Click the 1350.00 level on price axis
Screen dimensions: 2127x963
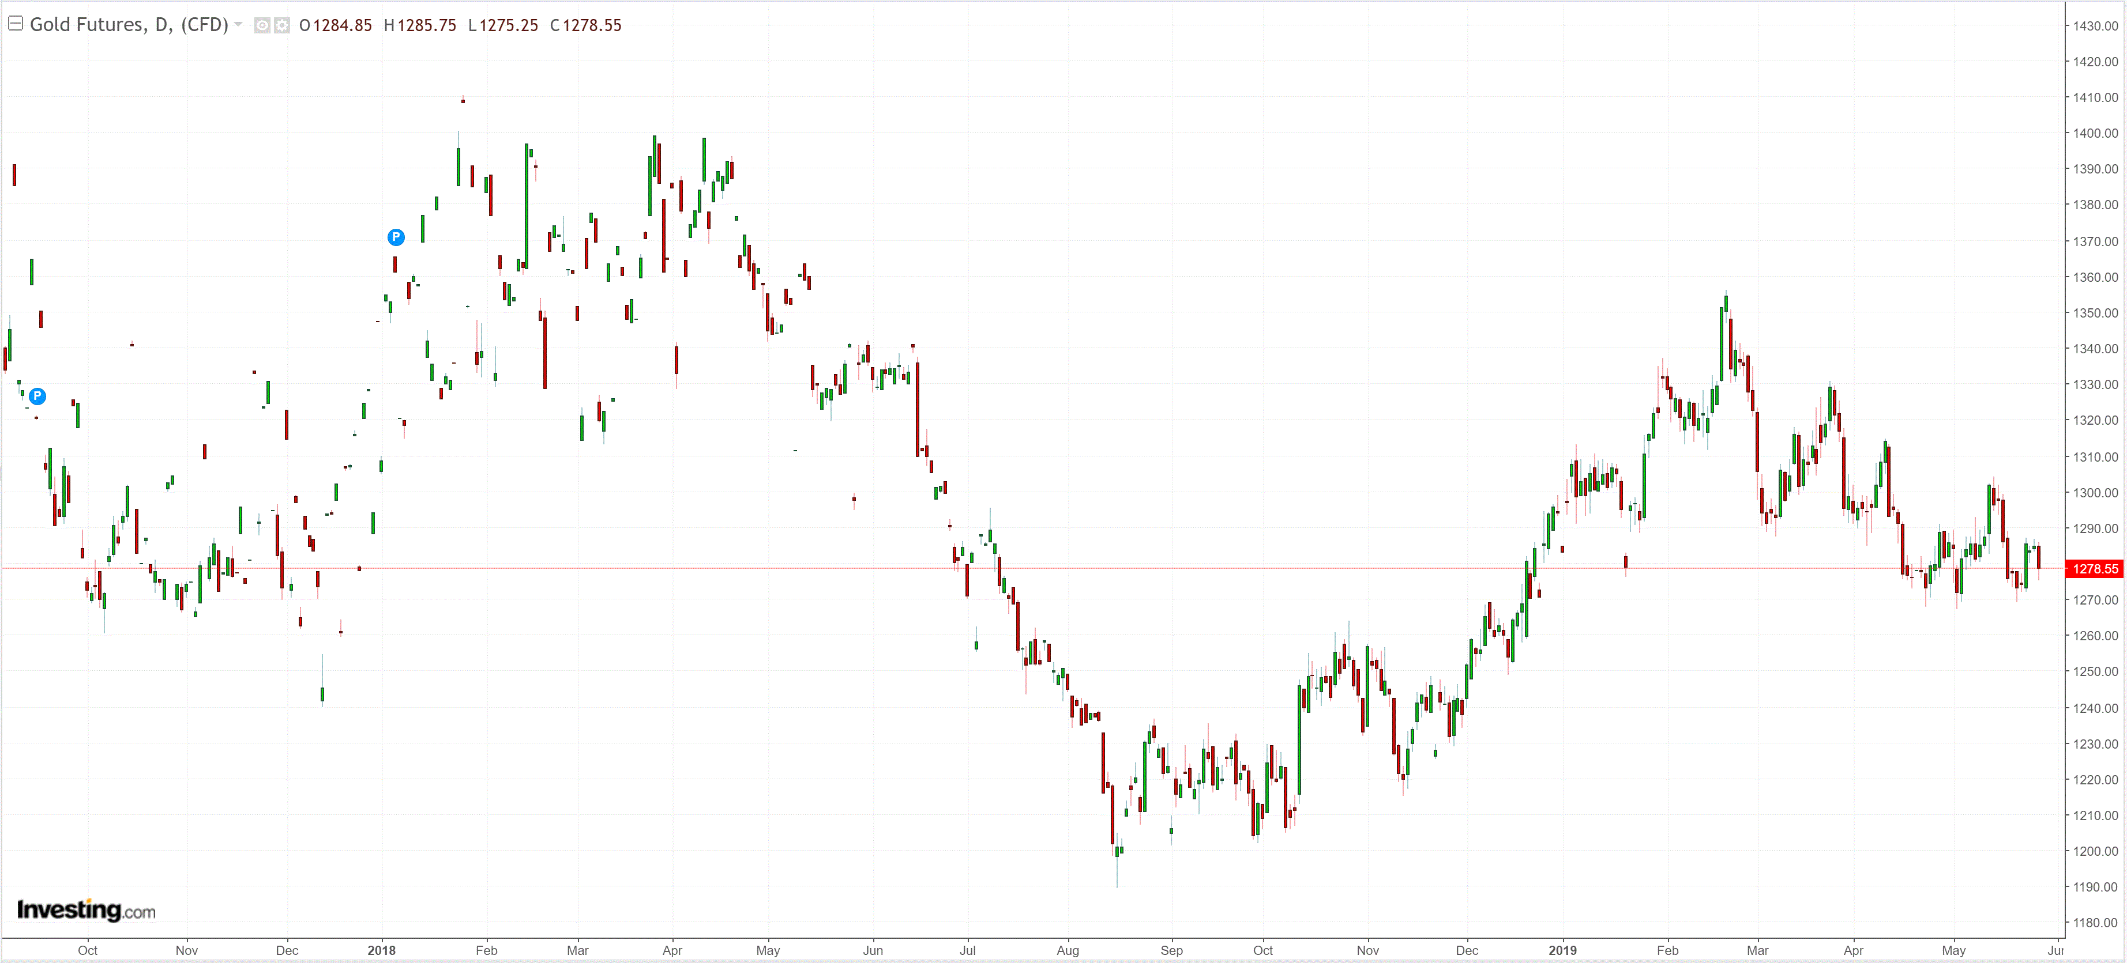pyautogui.click(x=2095, y=313)
